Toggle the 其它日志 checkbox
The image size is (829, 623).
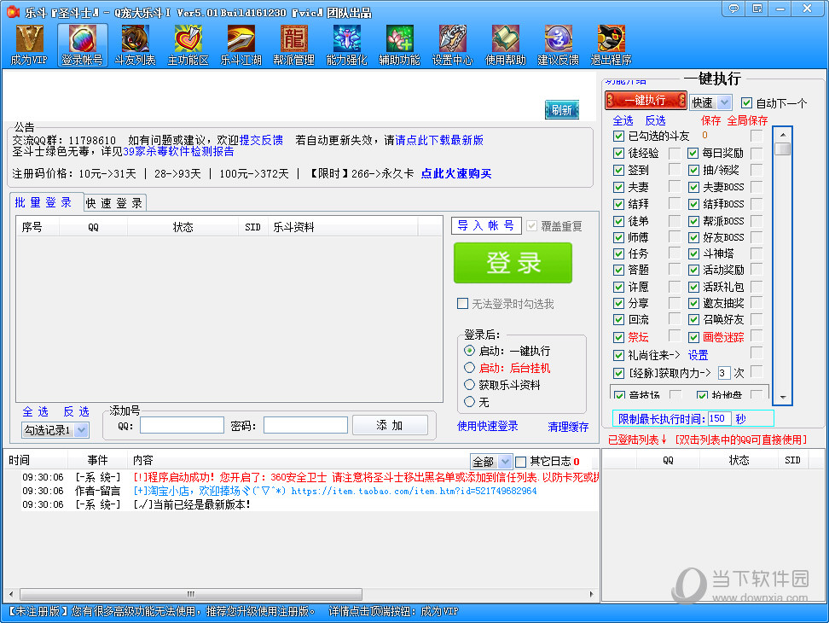(521, 462)
